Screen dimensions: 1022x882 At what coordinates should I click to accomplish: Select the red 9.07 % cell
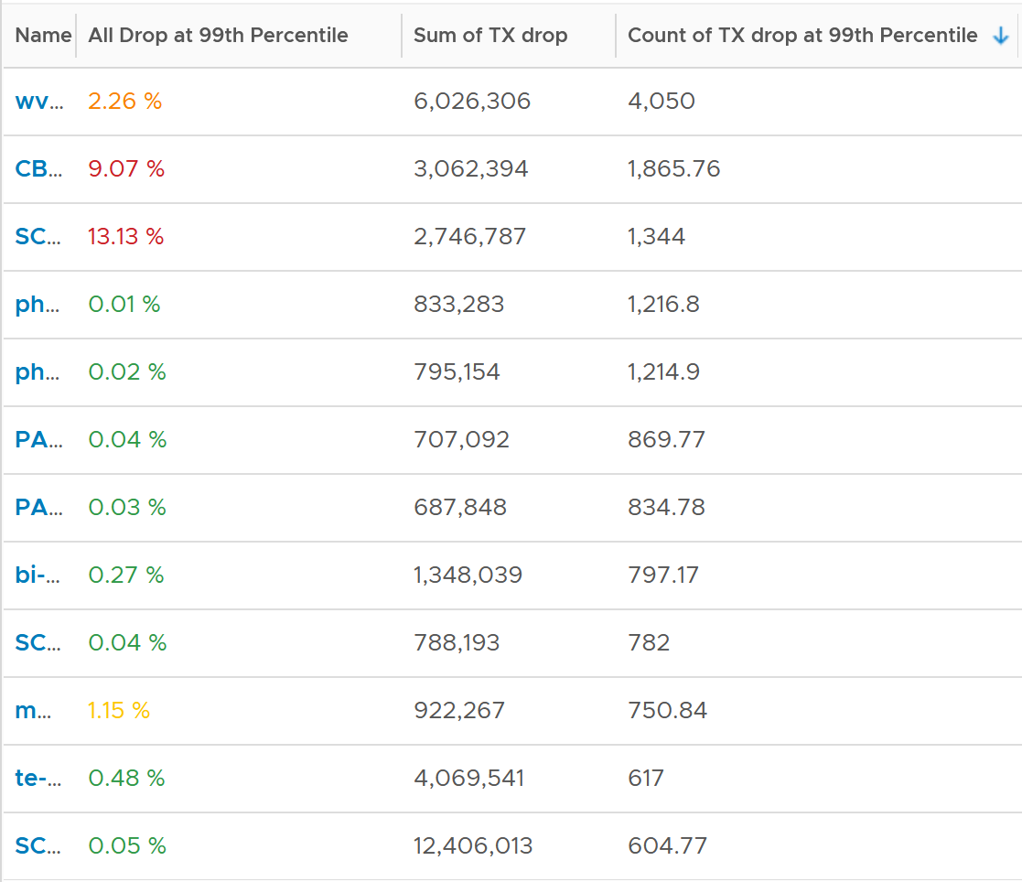pyautogui.click(x=126, y=169)
